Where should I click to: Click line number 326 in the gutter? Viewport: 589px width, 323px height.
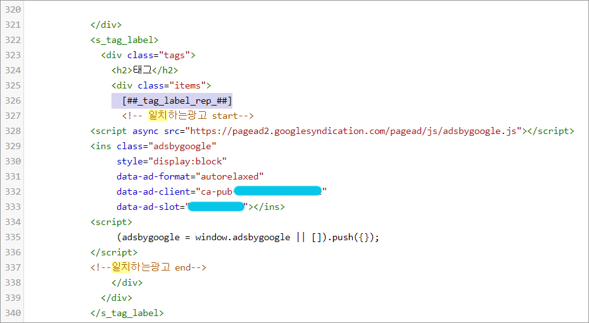(13, 101)
